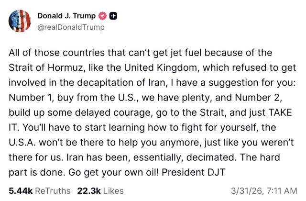Click the "U.S.A." text in post
The width and height of the screenshot is (306, 201).
coord(22,143)
